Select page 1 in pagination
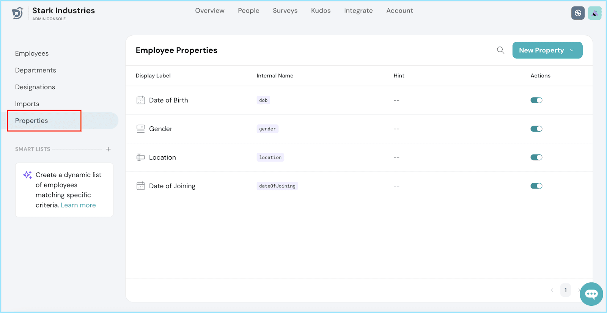This screenshot has width=607, height=313. [x=565, y=290]
